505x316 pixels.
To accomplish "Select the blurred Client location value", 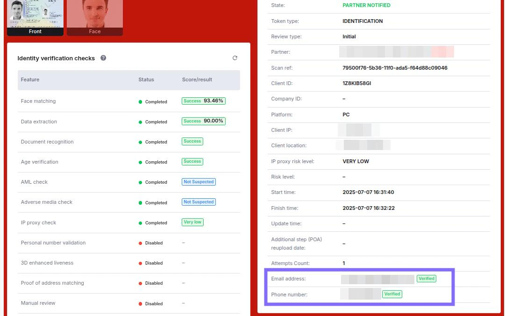I will click(x=363, y=145).
